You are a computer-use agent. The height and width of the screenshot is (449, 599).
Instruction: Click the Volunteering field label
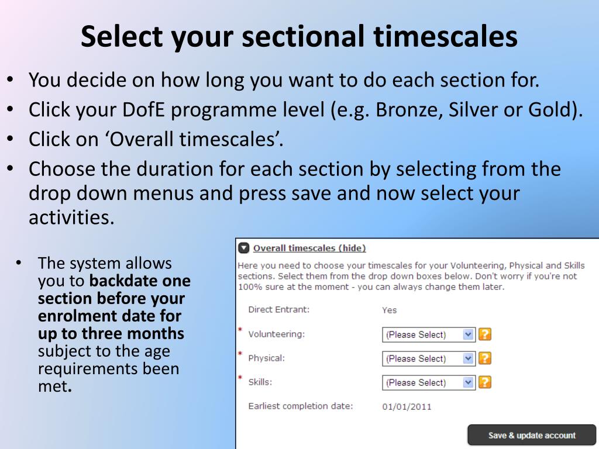pos(276,334)
